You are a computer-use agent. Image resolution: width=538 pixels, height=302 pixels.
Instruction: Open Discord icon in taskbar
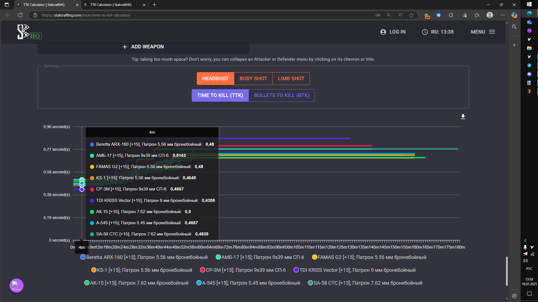tap(529, 74)
